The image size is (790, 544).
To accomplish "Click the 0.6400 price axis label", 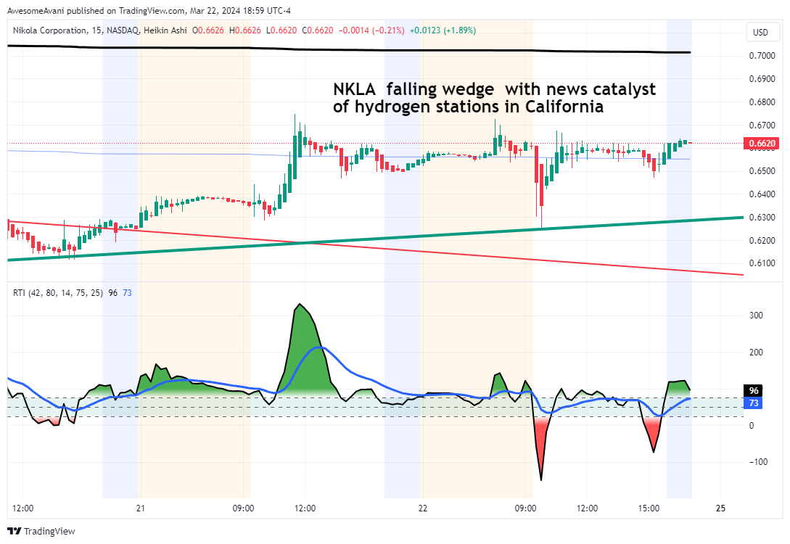I will pyautogui.click(x=762, y=194).
